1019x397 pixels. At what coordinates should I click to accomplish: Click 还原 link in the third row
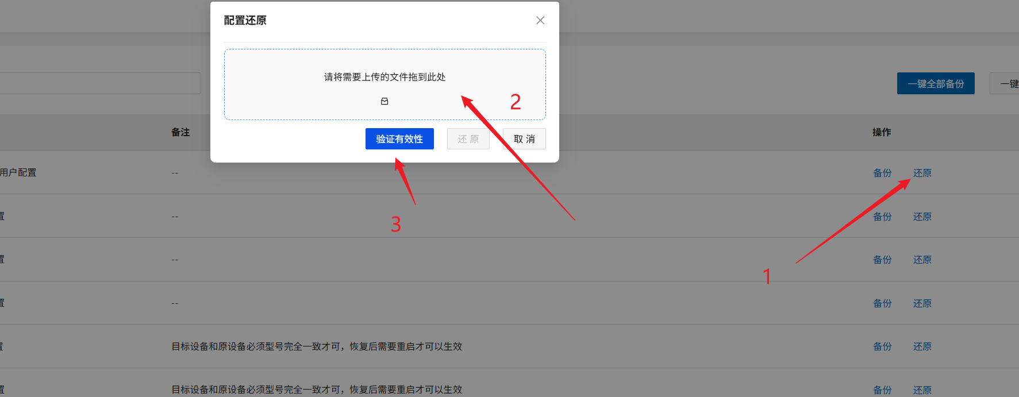[922, 260]
